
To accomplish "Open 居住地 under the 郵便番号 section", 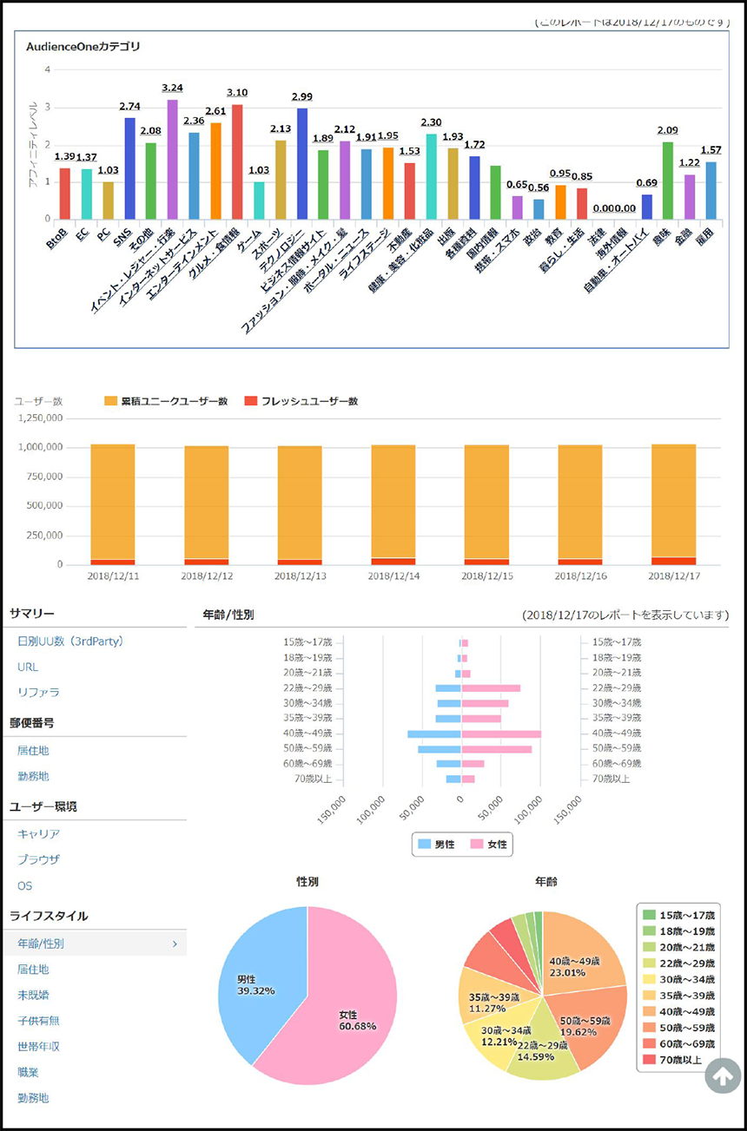I will [x=34, y=750].
